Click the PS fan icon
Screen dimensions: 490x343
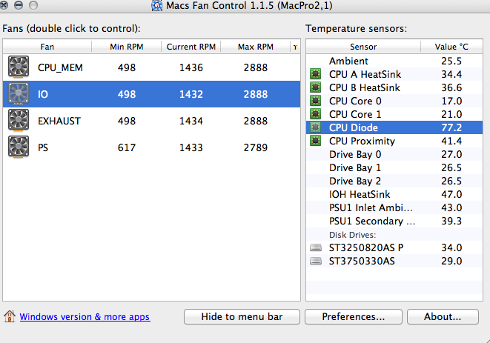19,147
